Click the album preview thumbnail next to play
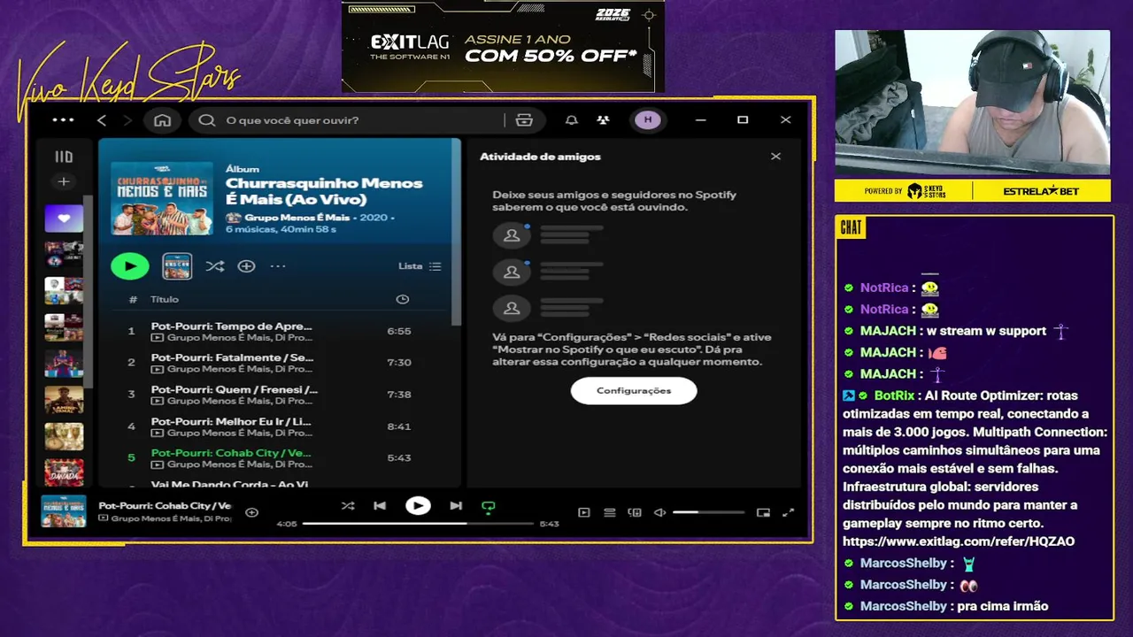Viewport: 1133px width, 637px height. 177,265
